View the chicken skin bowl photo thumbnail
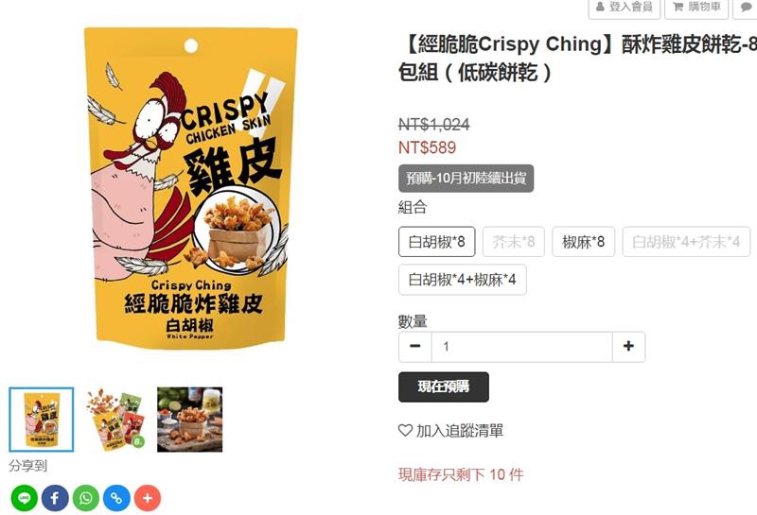Screen dimensions: 757x515 point(190,420)
